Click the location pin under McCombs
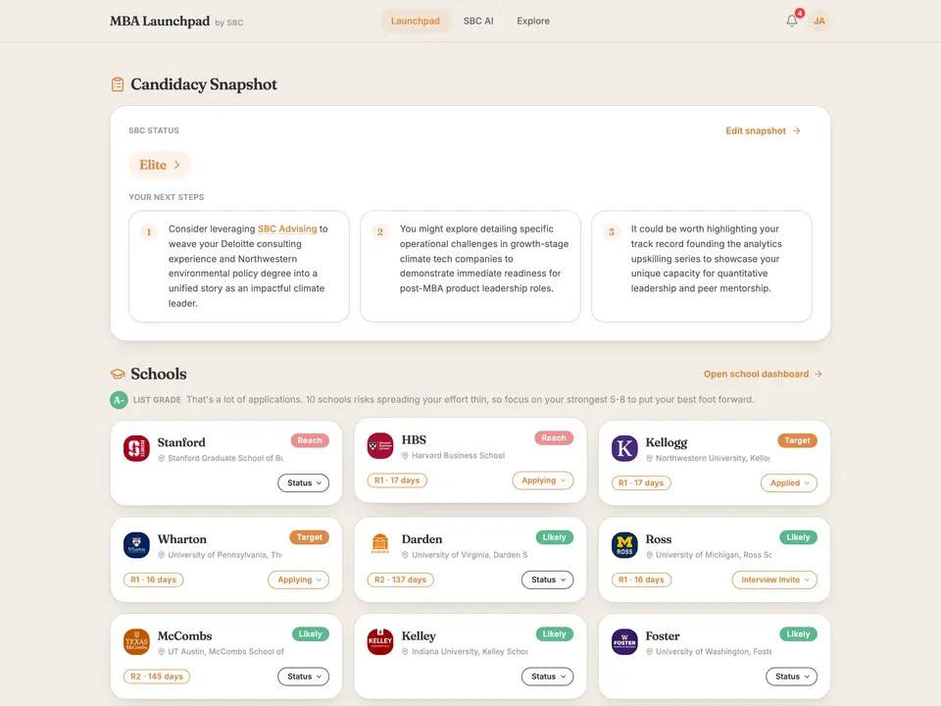Viewport: 941px width, 706px height. click(162, 651)
